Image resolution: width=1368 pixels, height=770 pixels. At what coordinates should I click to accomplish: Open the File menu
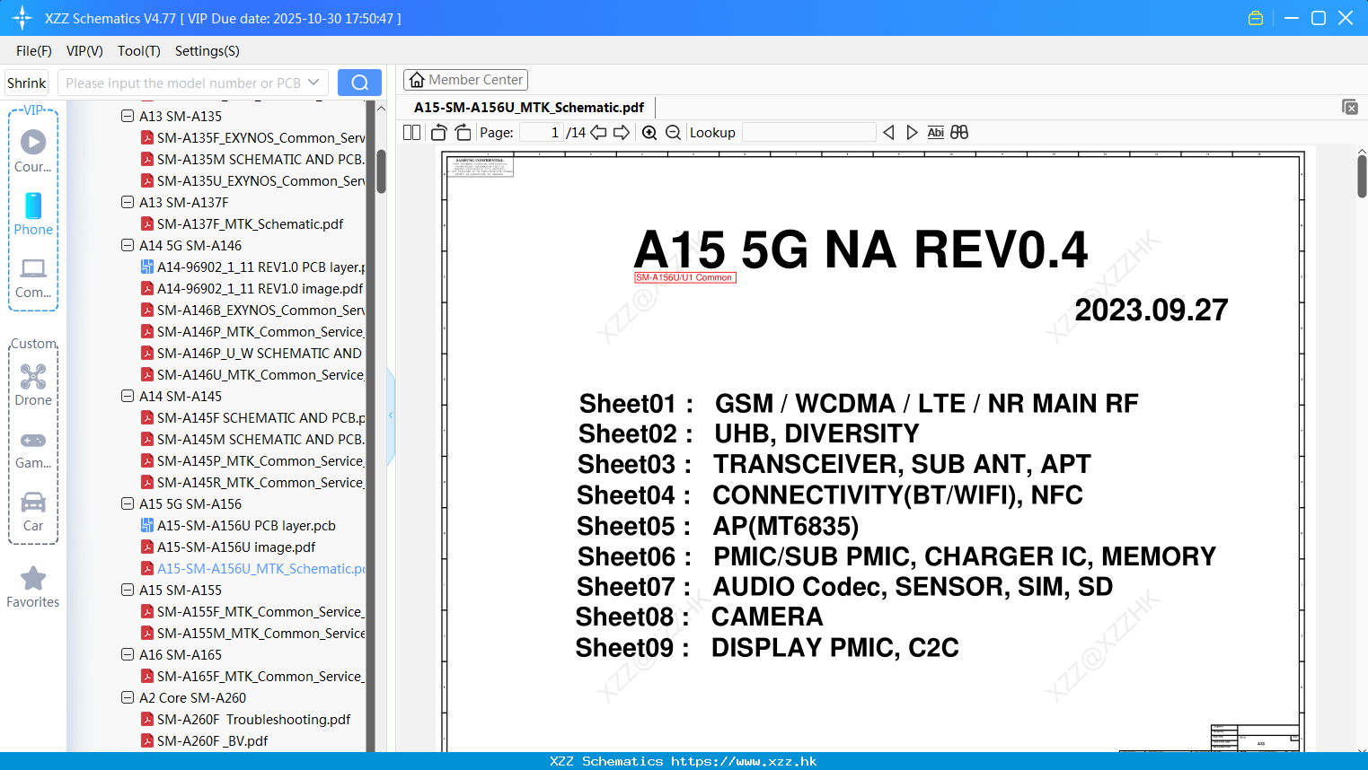(34, 51)
